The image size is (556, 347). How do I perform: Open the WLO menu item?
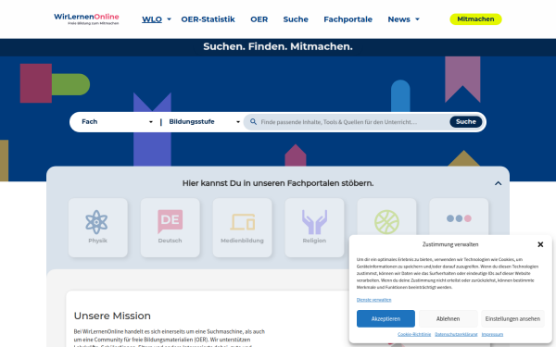click(152, 19)
